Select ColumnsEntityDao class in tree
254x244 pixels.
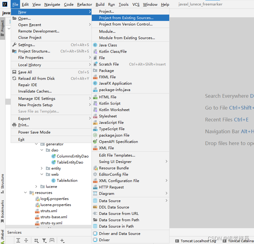click(x=73, y=156)
